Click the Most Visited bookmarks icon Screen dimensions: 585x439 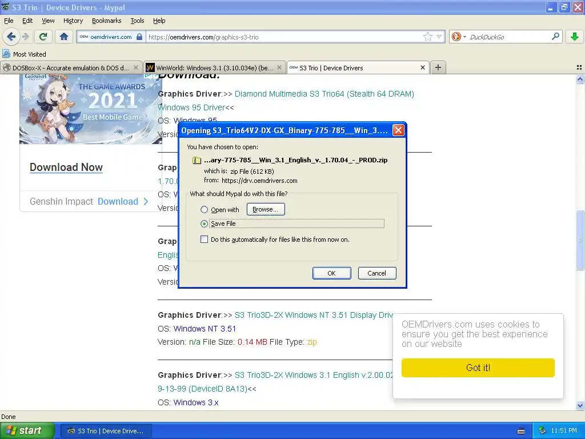(6, 54)
